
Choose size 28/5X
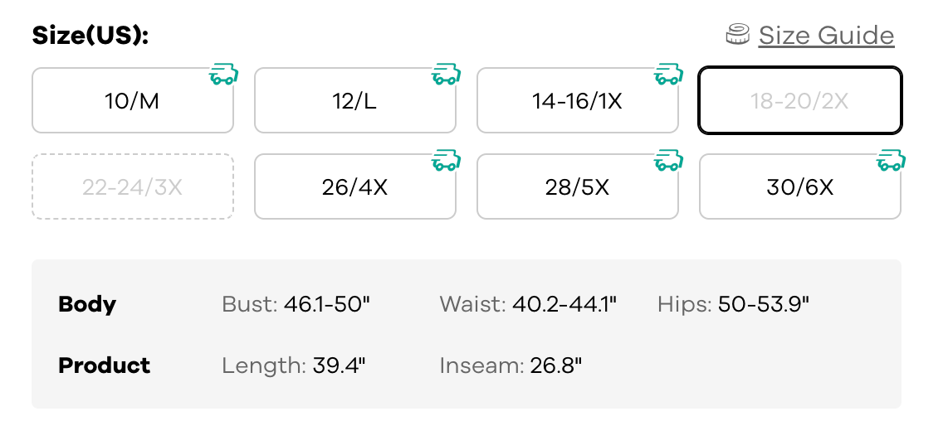click(x=577, y=186)
